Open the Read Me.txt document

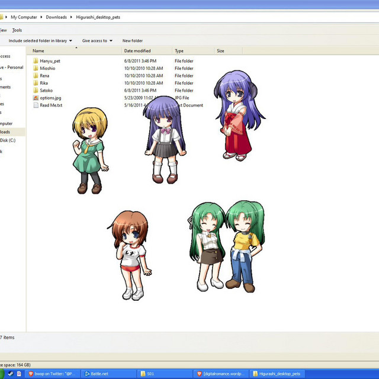click(x=51, y=105)
